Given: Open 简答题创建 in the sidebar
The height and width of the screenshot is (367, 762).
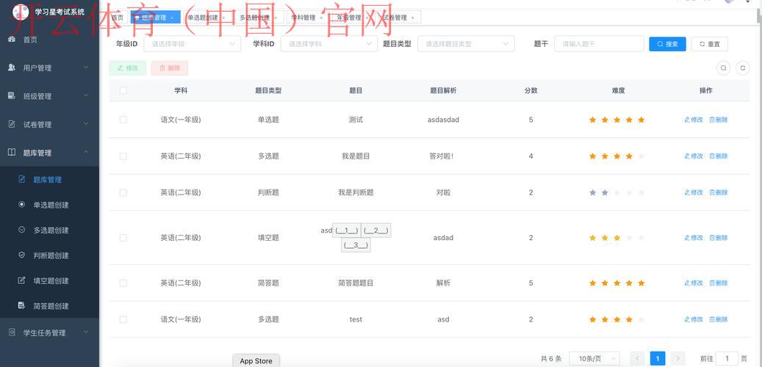Looking at the screenshot, I should pos(51,306).
